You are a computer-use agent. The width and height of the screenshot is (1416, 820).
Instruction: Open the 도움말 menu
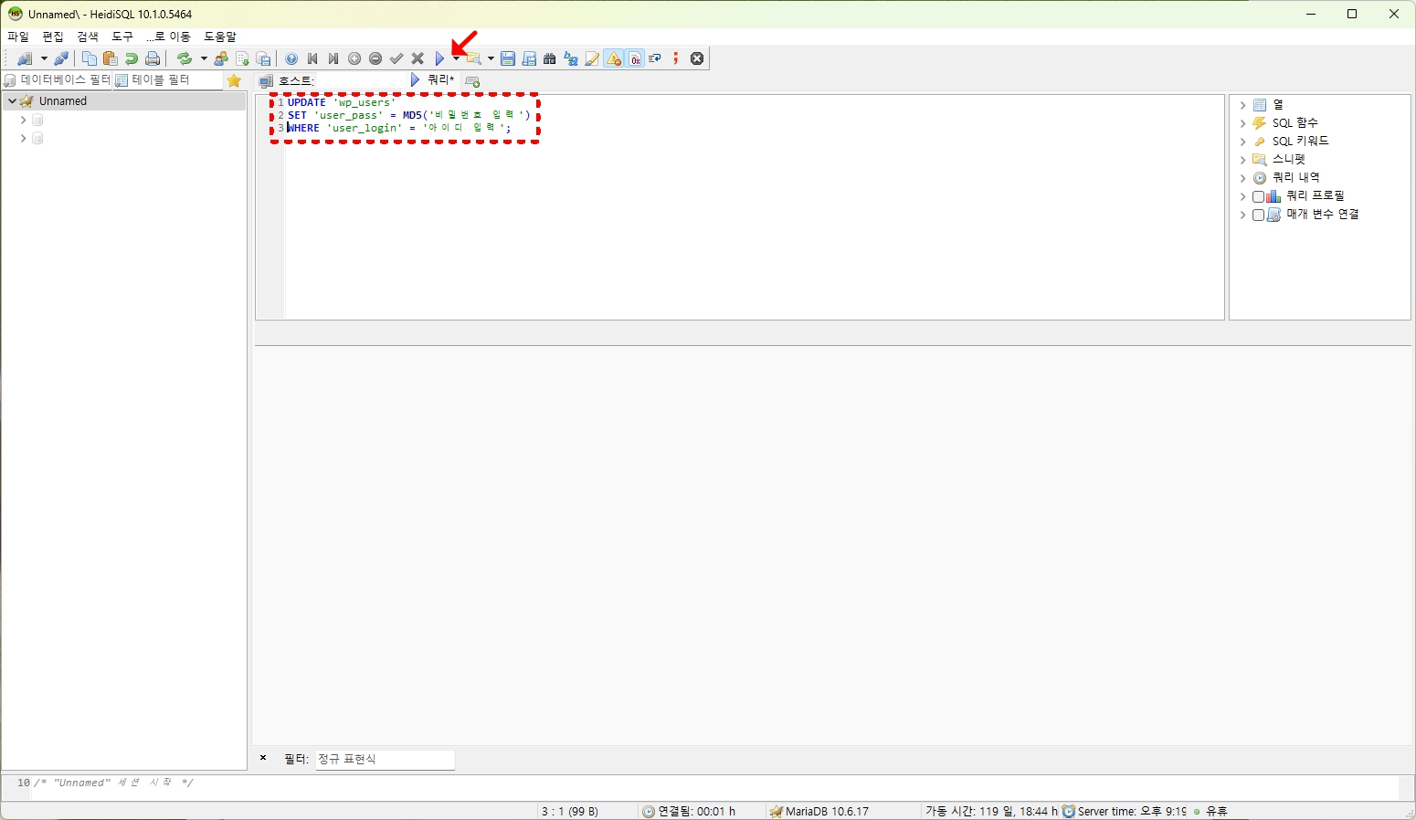point(220,37)
